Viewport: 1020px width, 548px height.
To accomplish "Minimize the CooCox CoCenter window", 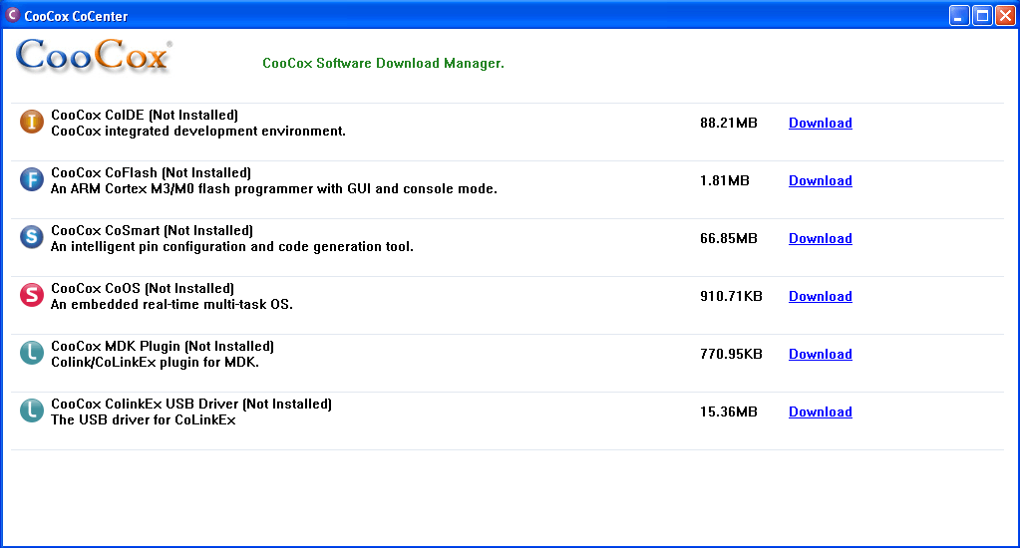I will 959,15.
